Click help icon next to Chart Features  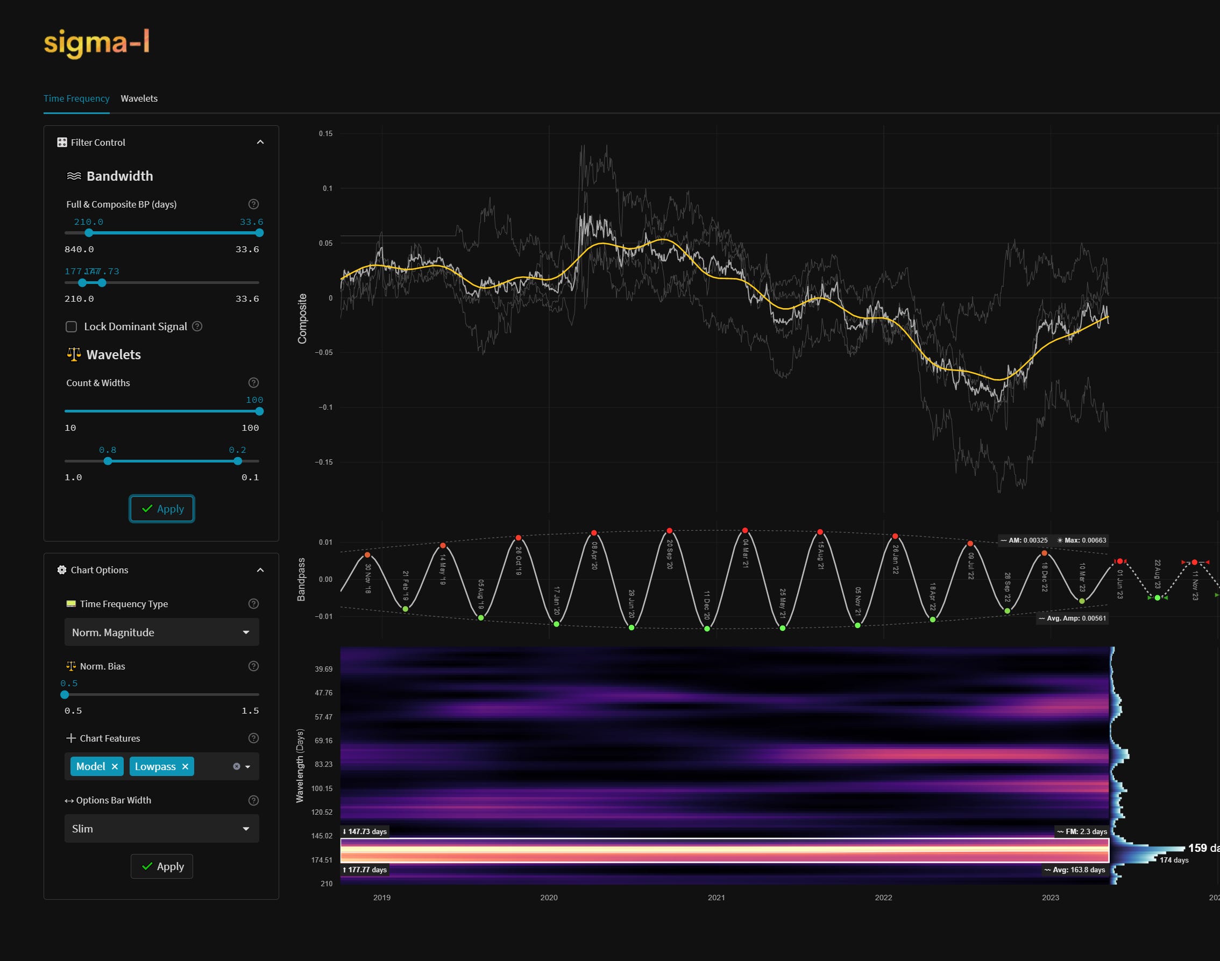click(253, 738)
